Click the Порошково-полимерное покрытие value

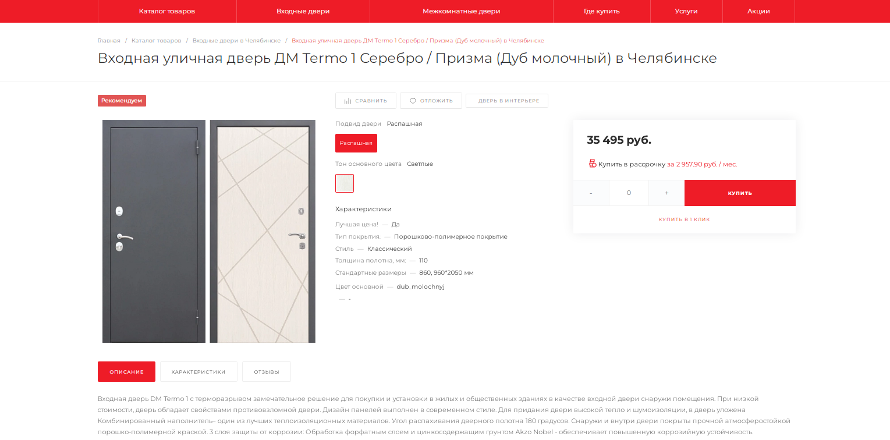coord(451,236)
